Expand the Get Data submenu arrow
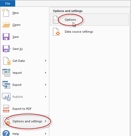Viewport: 131px width, 136px height. pos(46,61)
